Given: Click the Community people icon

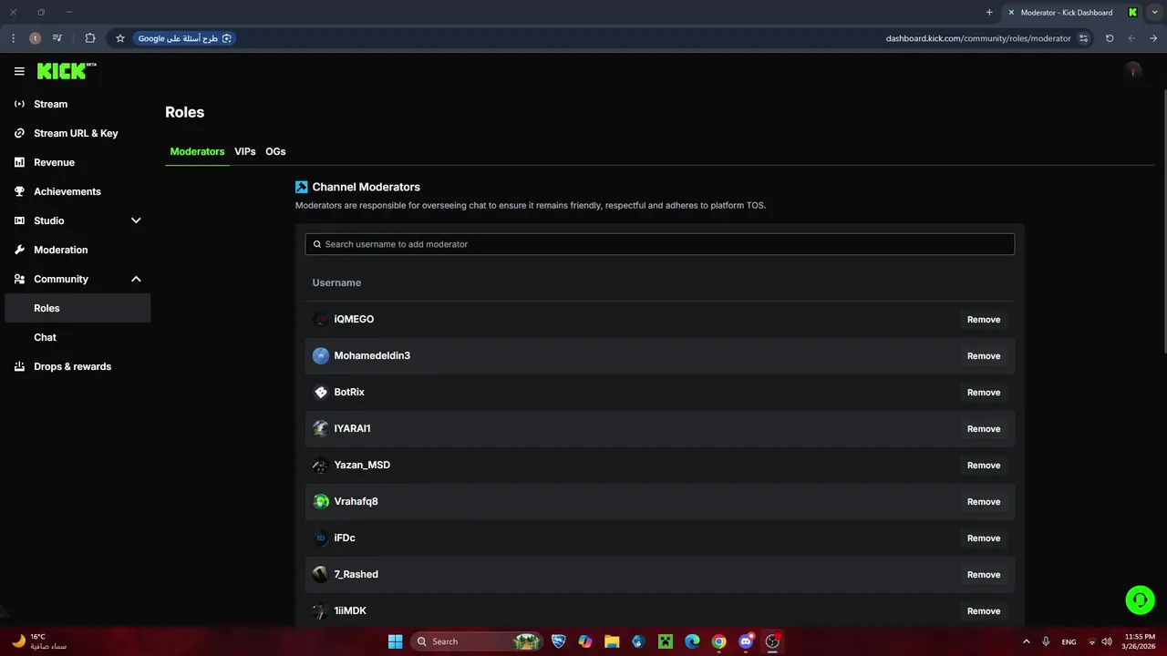Looking at the screenshot, I should point(19,279).
